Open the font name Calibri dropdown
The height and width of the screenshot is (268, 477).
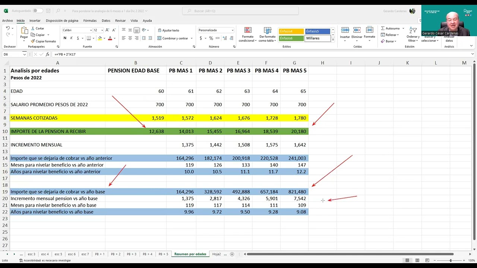91,30
